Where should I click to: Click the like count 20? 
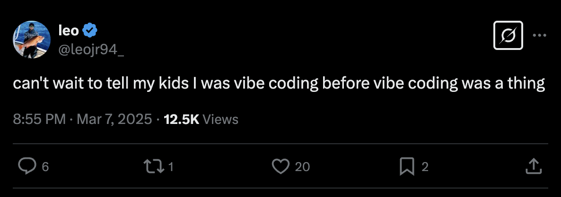pyautogui.click(x=302, y=167)
